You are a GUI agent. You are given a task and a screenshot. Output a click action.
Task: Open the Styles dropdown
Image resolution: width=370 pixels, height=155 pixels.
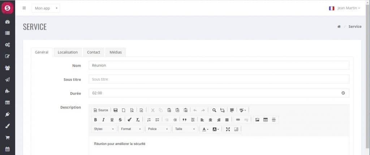[104, 129]
